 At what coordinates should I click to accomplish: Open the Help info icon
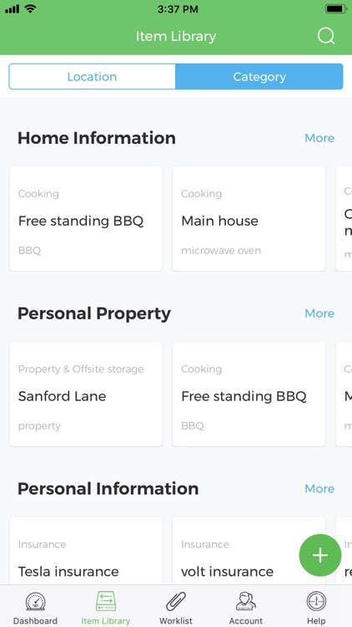(x=316, y=601)
